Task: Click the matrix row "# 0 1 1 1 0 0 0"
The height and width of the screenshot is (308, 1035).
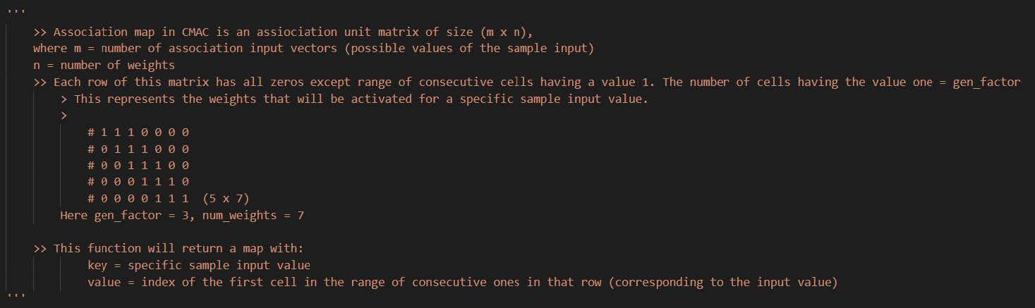Action: tap(138, 149)
